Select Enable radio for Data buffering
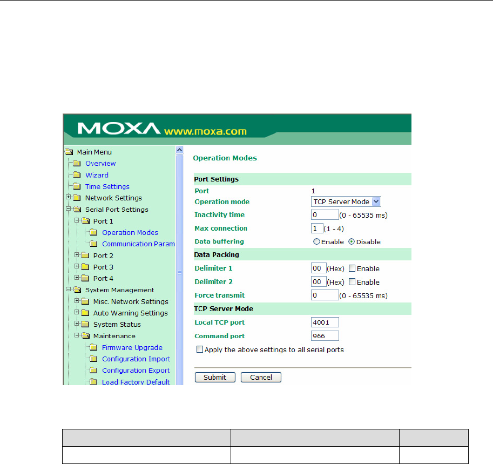This screenshot has height=464, width=493. pos(316,242)
